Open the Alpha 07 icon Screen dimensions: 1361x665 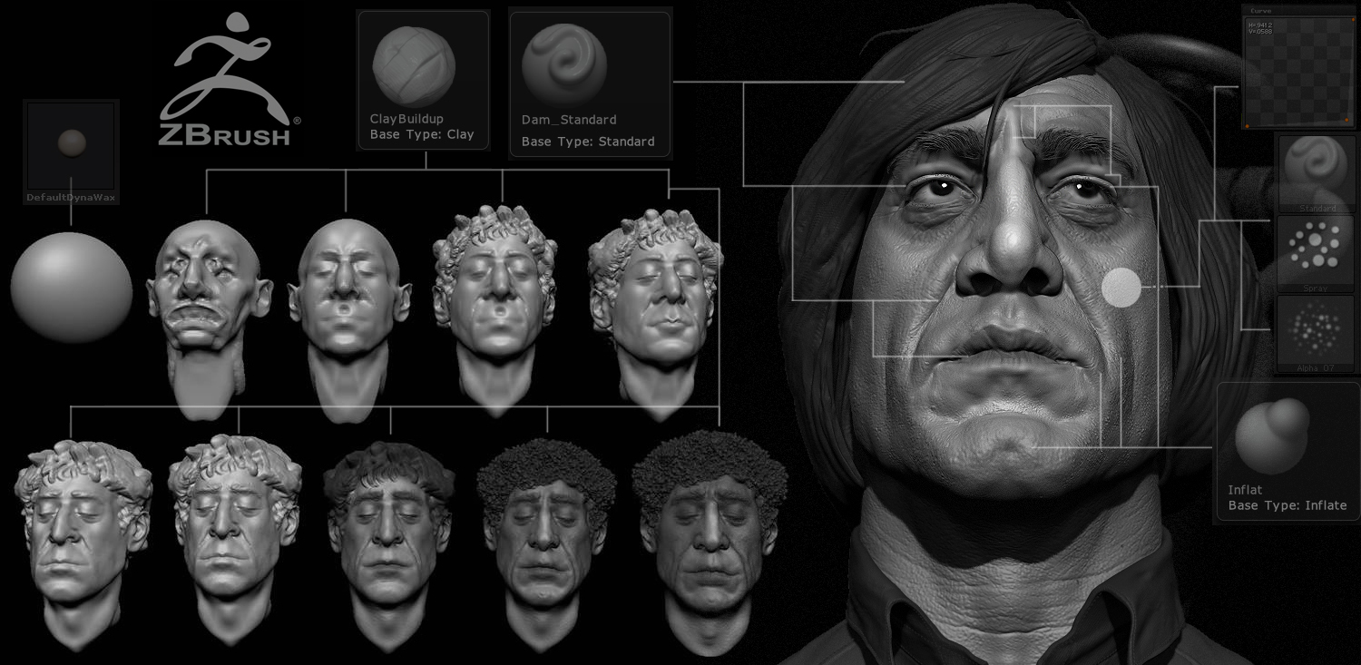(x=1317, y=330)
